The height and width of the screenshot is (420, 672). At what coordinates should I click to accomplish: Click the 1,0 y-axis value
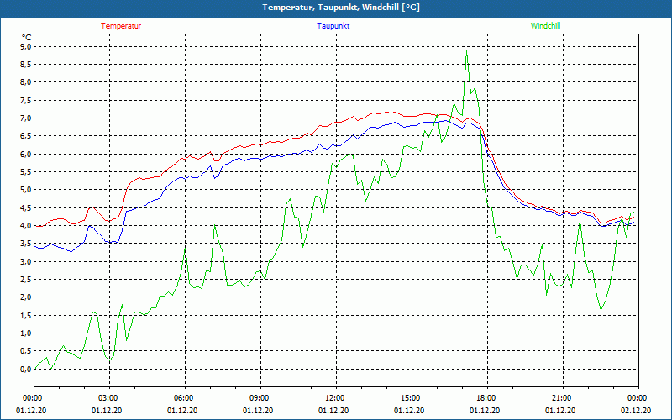26,333
